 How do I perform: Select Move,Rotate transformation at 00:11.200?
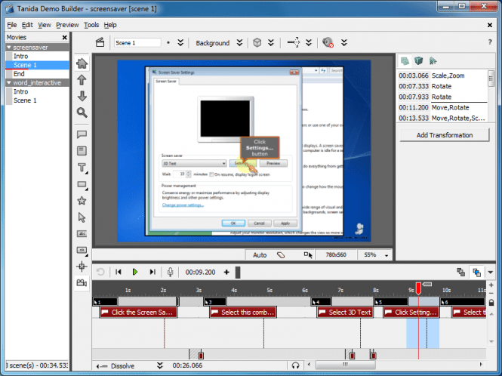[x=442, y=108]
